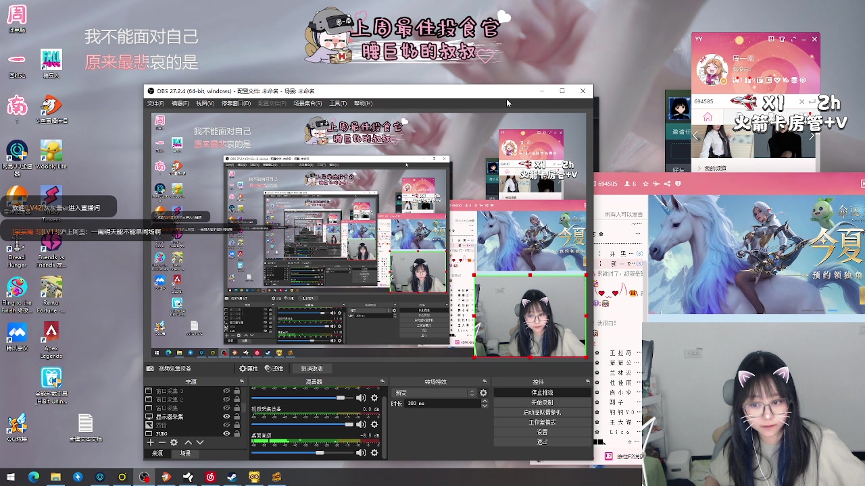Image resolution: width=865 pixels, height=486 pixels.
Task: Click the 取消激活 deactivate button
Action: pos(312,369)
